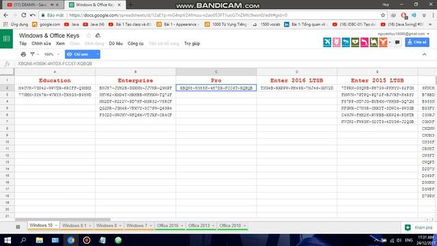Image resolution: width=437 pixels, height=246 pixels.
Task: Open the Windows 10 tab dropdown arrow
Action: click(56, 225)
